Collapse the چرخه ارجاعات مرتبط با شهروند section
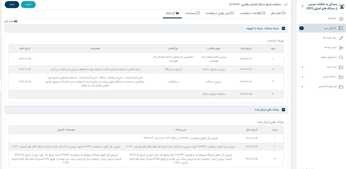 (283, 29)
